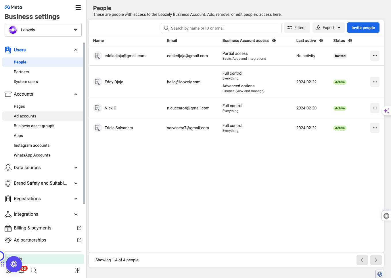Open notifications bell with 53 badge
391x278 pixels.
tap(22, 270)
